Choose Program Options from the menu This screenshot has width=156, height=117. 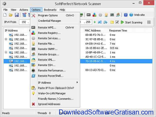55,15
